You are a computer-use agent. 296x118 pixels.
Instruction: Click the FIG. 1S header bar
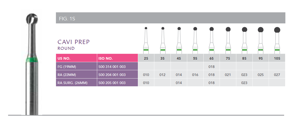[x=171, y=18]
